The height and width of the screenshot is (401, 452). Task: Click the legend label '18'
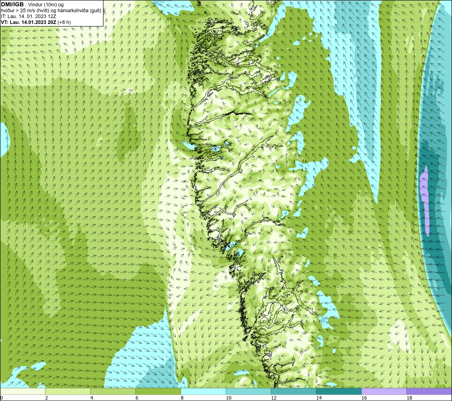point(409,398)
